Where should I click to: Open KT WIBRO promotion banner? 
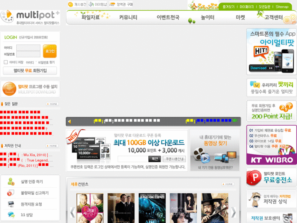271,145
